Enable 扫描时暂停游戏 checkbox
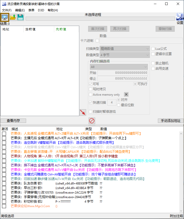 point(91,112)
